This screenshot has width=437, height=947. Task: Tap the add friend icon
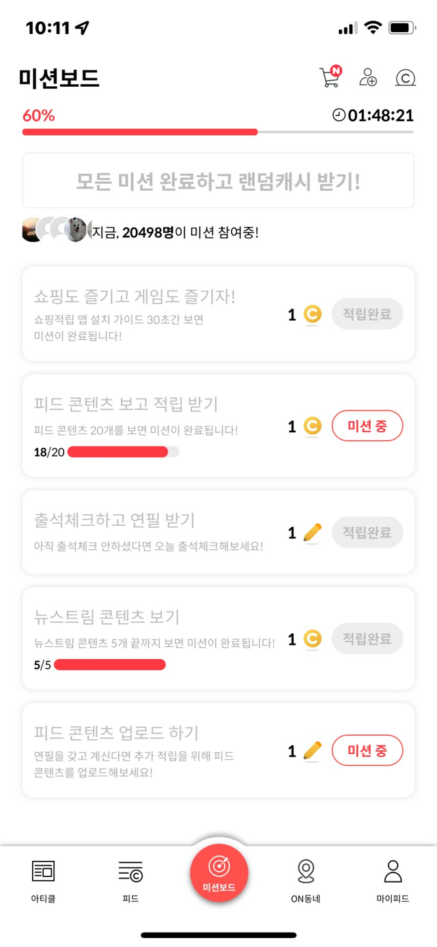click(x=368, y=77)
